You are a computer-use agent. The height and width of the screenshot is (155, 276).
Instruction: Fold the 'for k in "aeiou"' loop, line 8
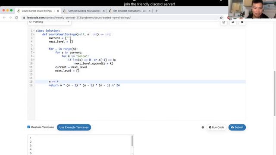[x=34, y=56]
